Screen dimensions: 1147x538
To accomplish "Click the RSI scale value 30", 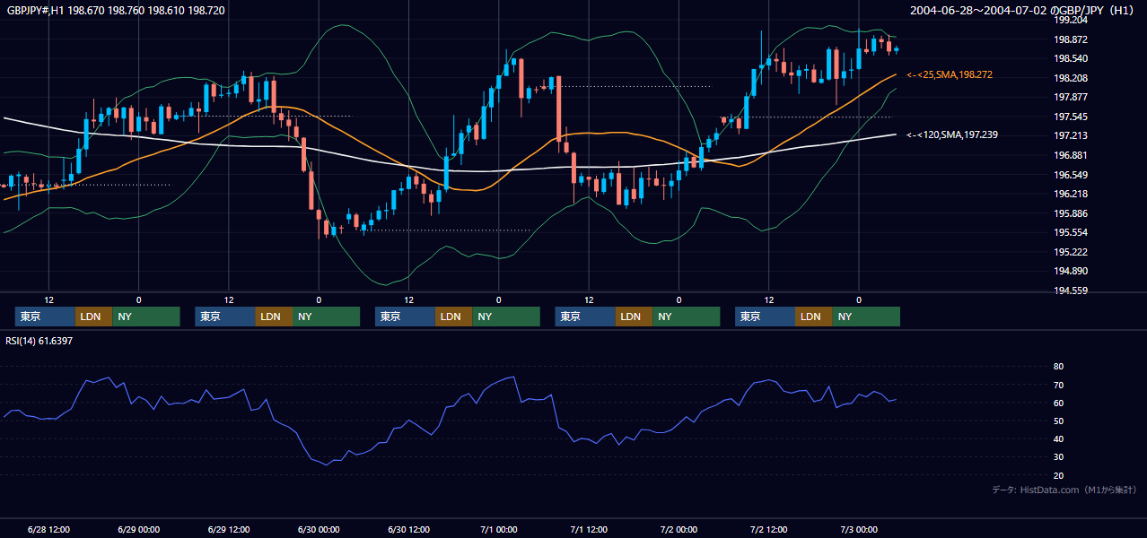I will pos(1058,457).
